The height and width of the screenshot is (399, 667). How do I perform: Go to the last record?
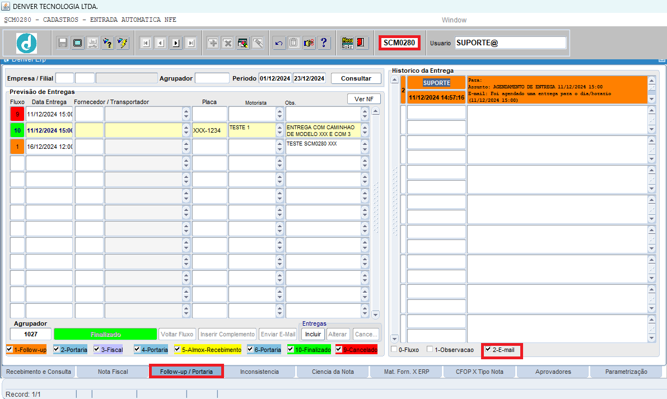(x=191, y=43)
